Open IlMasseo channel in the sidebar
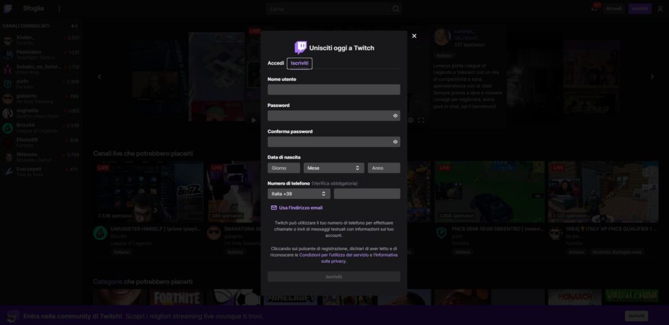Viewport: 669px width, 325px height. (x=41, y=157)
